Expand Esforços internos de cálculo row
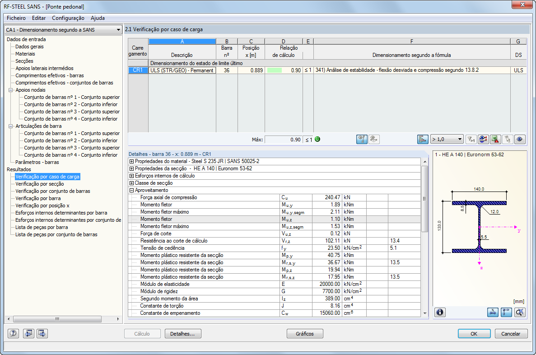Viewport: 536px width, 355px height. (131, 176)
